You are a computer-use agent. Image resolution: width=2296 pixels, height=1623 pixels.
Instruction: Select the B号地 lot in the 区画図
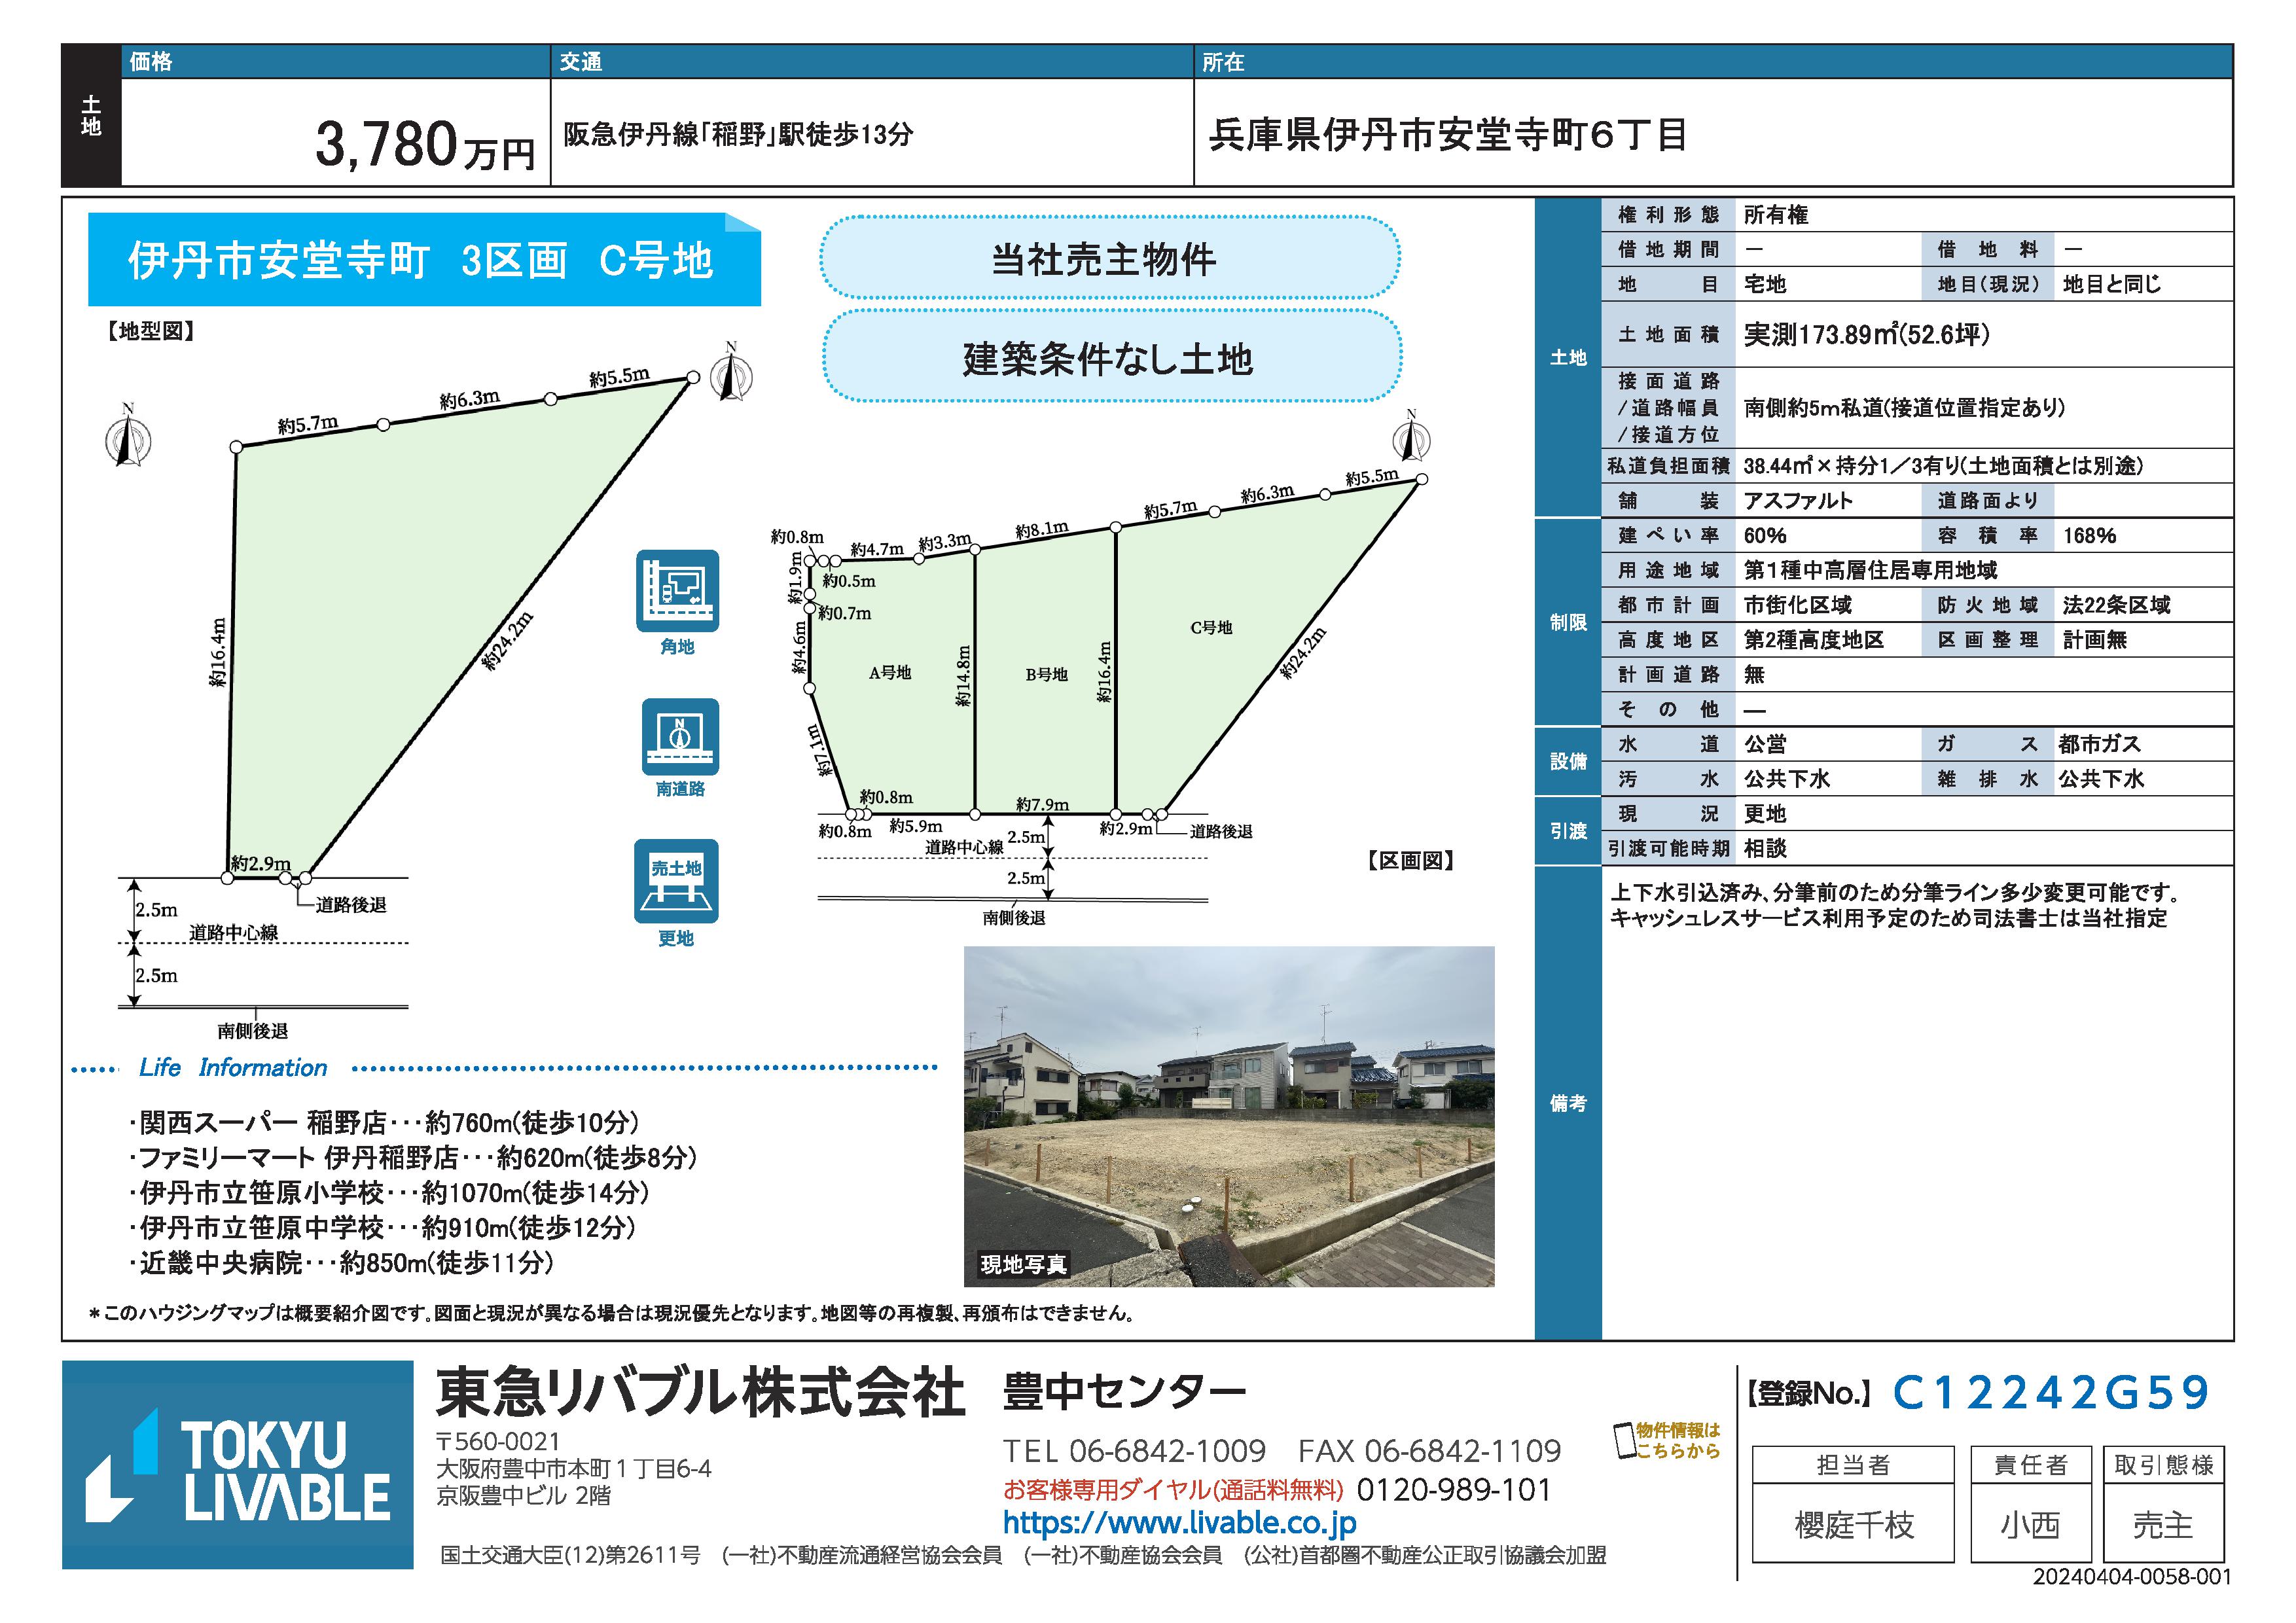pos(1046,675)
